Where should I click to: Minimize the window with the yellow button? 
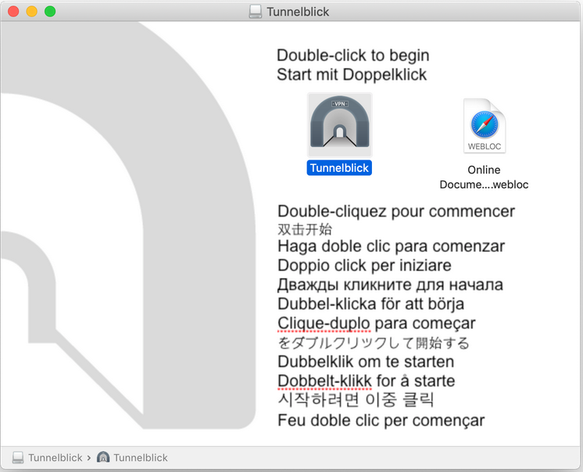click(31, 12)
